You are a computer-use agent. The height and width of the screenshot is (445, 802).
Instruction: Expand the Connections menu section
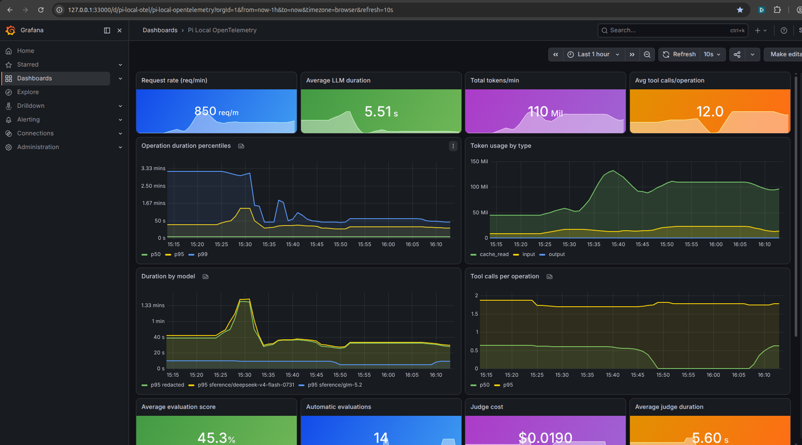point(120,134)
